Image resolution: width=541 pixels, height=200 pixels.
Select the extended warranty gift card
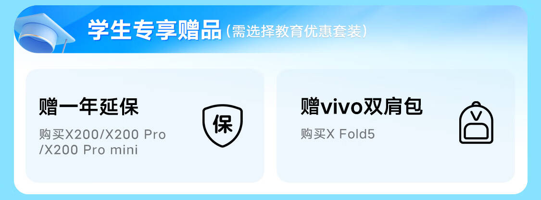[x=145, y=126]
